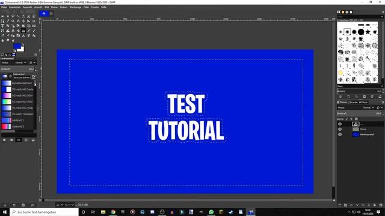The width and height of the screenshot is (385, 216).
Task: Select the Move tool
Action: click(x=23, y=21)
